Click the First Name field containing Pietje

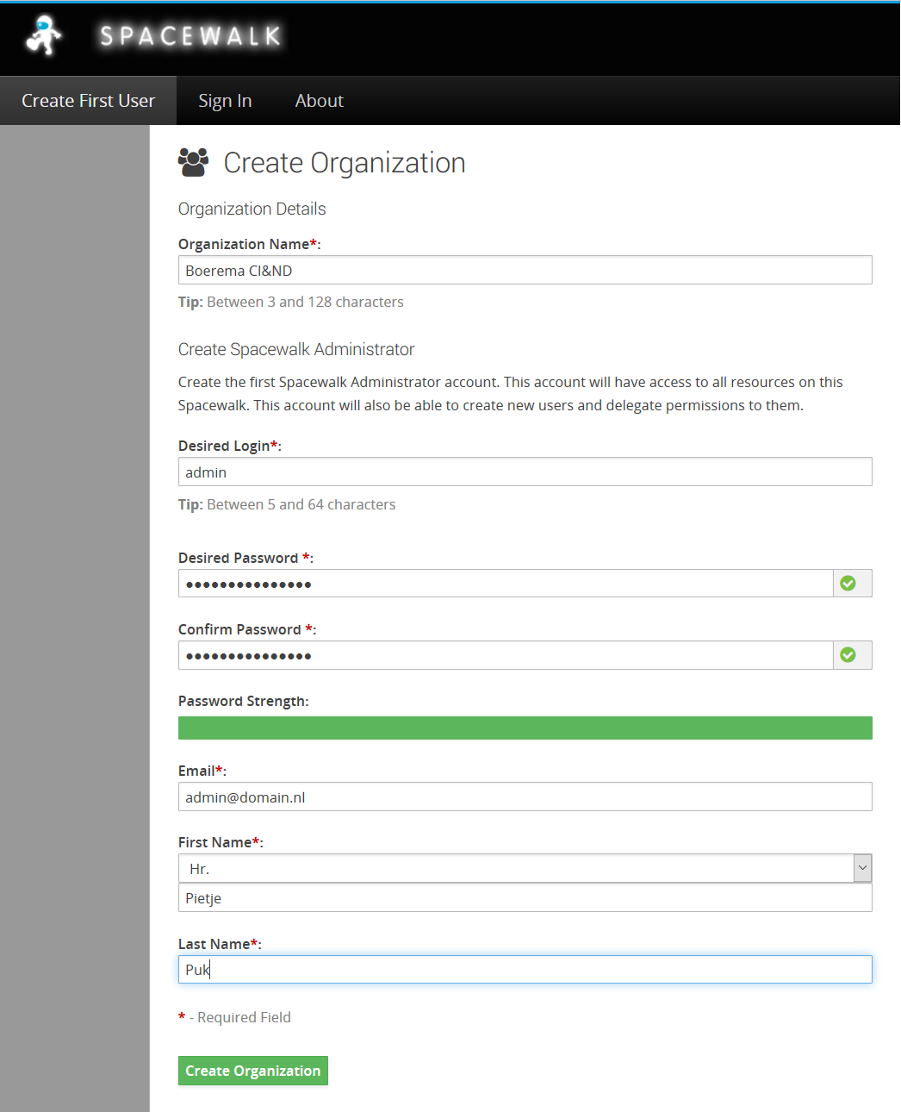click(x=525, y=897)
